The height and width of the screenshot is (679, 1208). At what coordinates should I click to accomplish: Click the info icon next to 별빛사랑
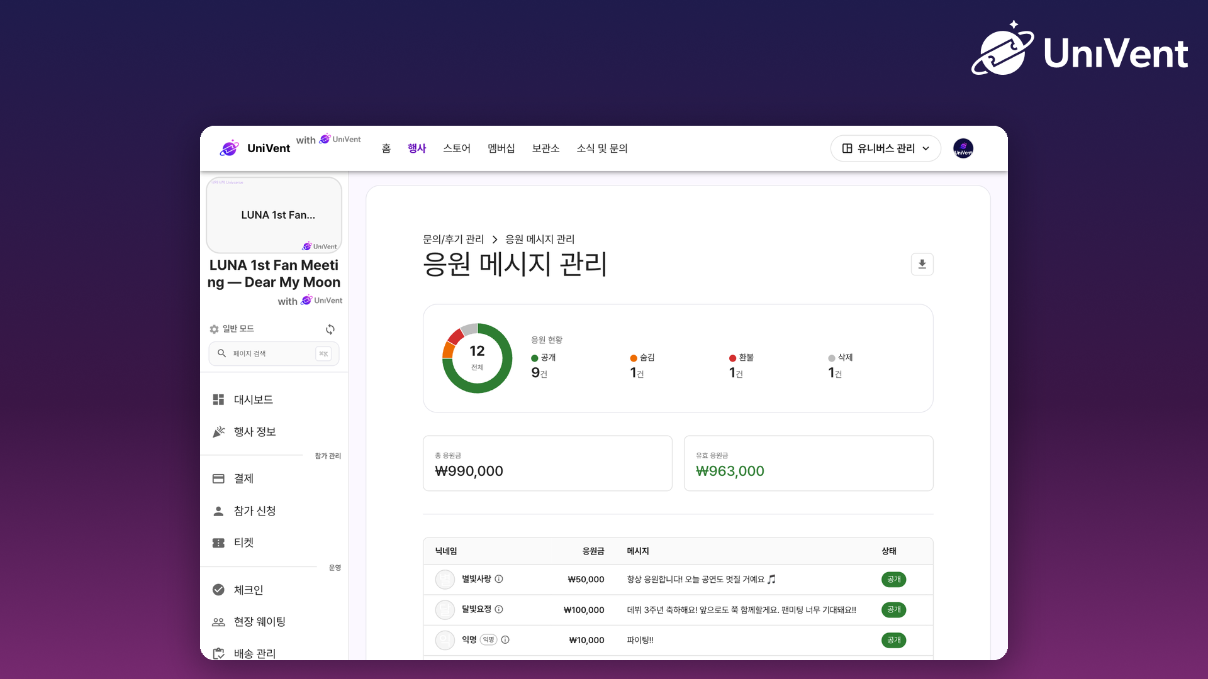point(499,579)
